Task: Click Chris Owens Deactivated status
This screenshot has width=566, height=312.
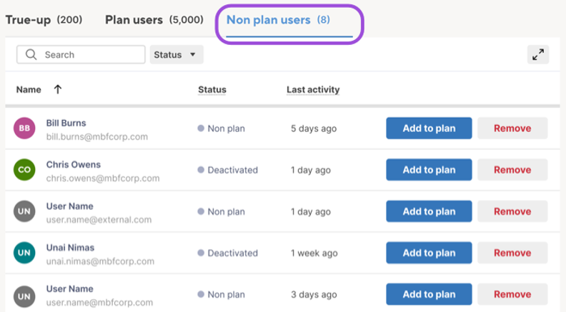Action: 228,170
